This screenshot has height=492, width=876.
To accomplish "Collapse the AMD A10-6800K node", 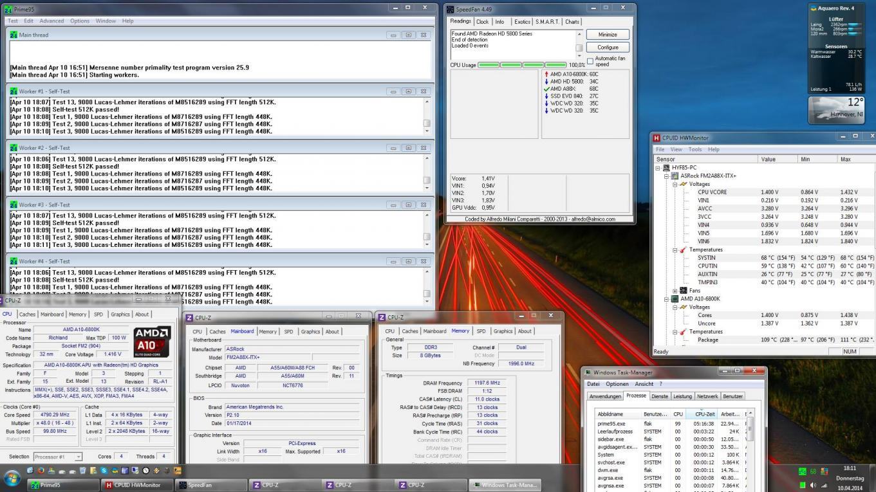I will (x=666, y=299).
